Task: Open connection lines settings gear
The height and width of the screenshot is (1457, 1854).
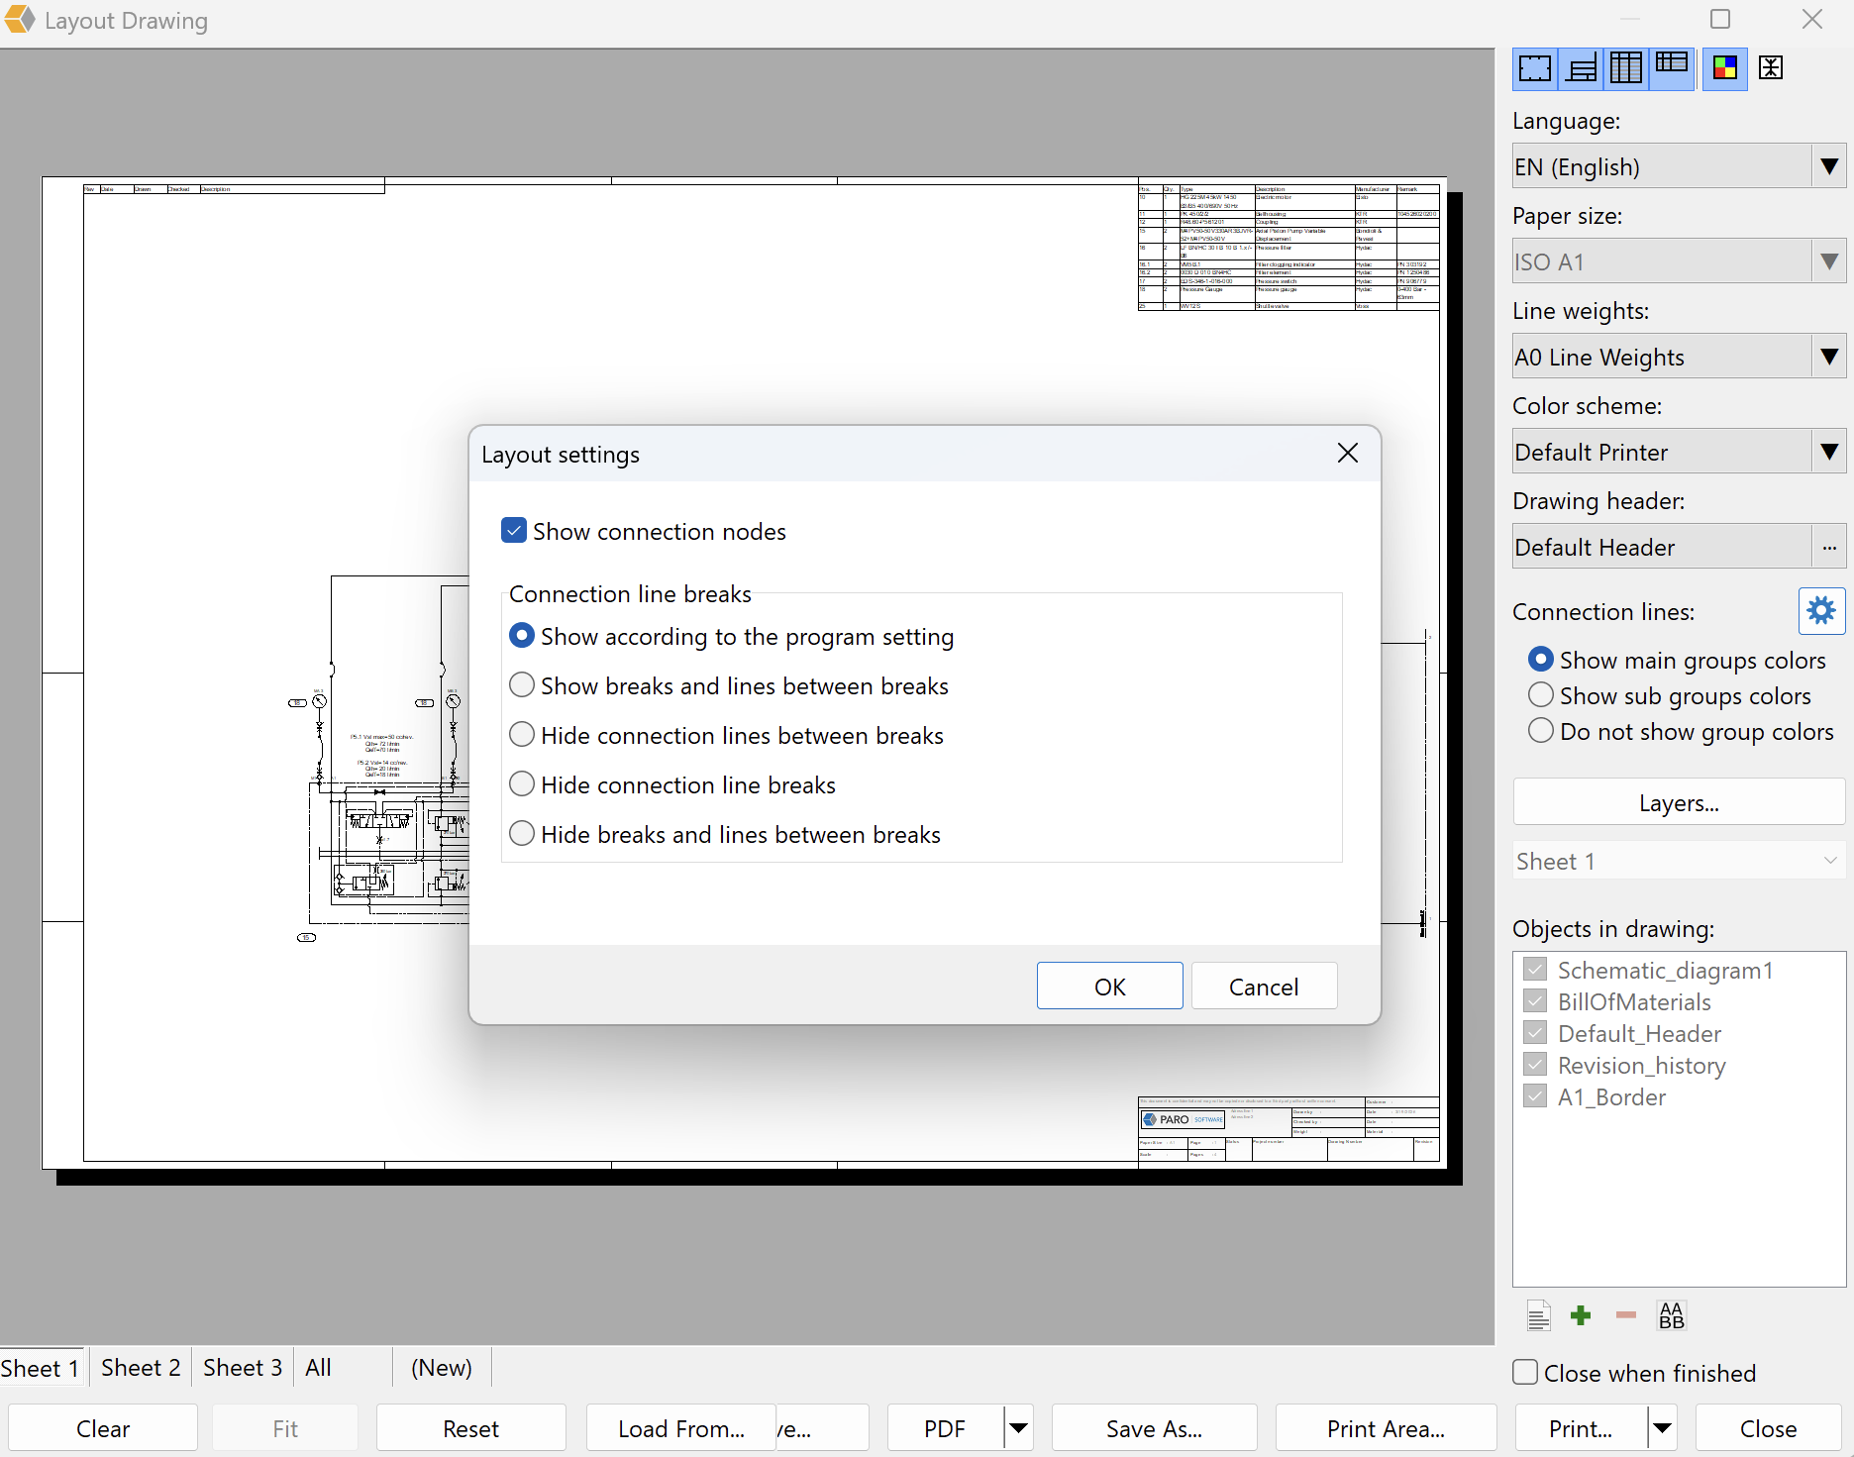Action: coord(1821,610)
